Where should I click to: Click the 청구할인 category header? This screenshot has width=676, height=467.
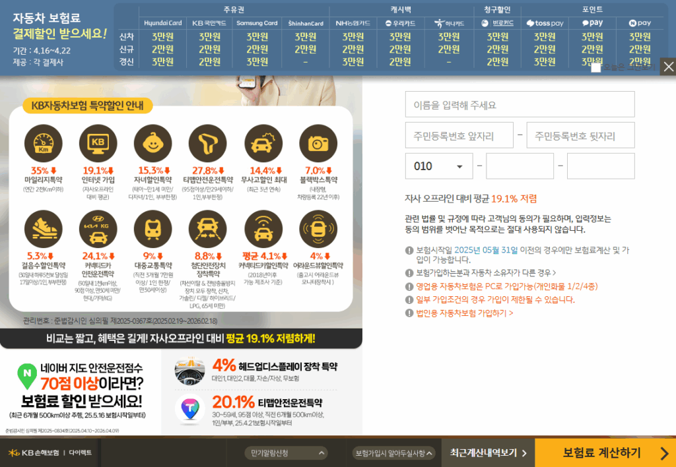497,9
